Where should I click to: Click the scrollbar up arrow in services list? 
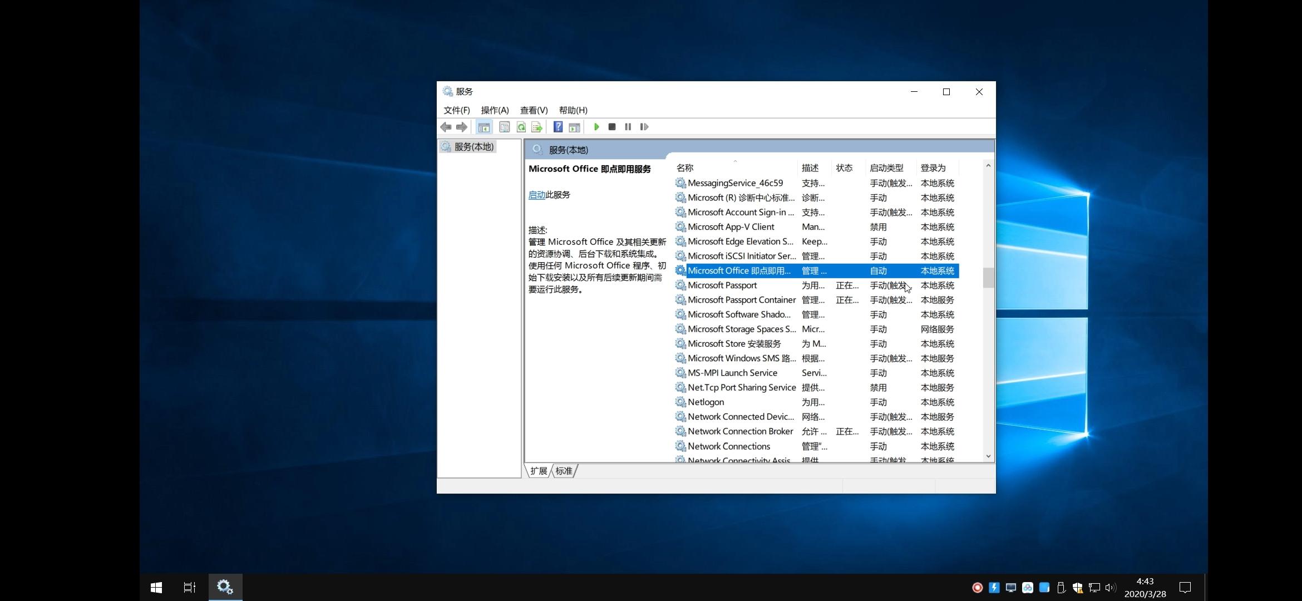click(988, 166)
